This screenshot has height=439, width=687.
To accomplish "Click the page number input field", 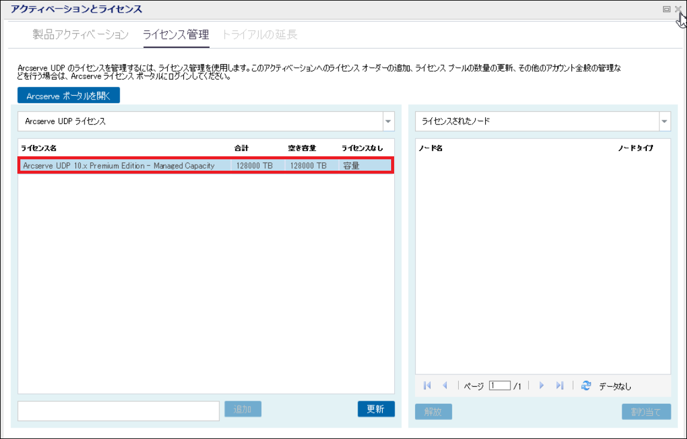I will (x=500, y=386).
